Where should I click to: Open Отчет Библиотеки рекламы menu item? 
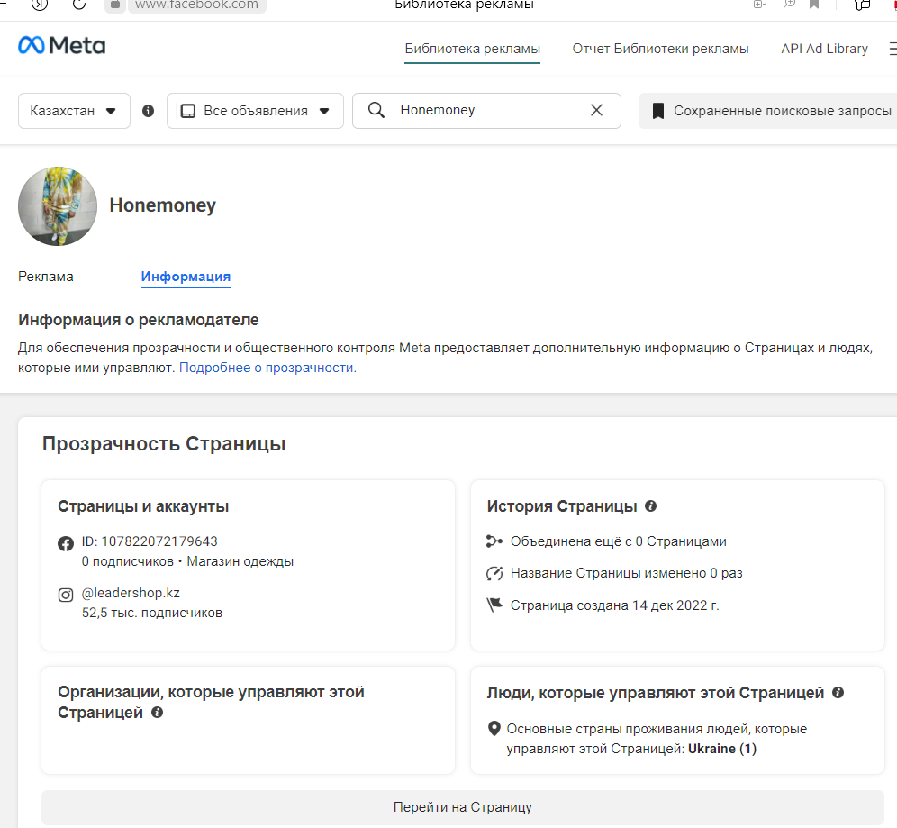660,49
